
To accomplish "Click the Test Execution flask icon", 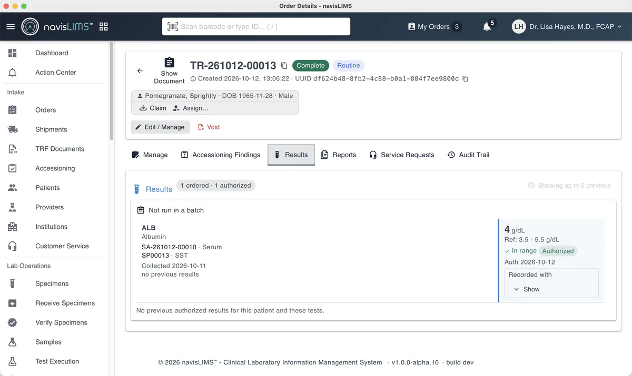I will pyautogui.click(x=13, y=361).
